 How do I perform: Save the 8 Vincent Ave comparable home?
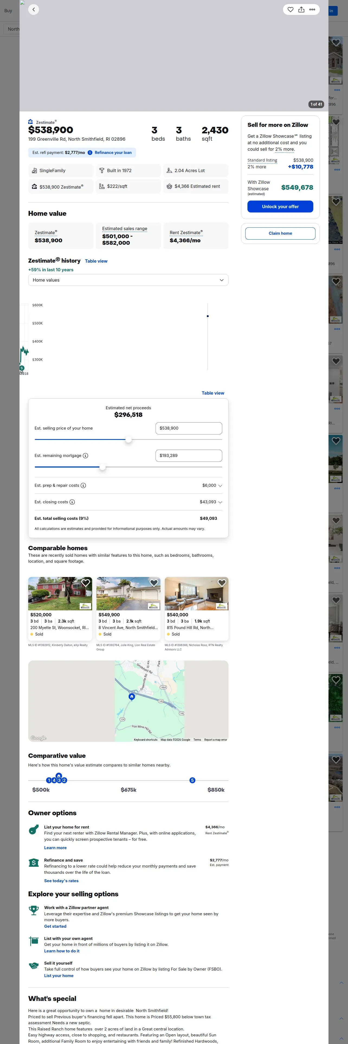point(154,583)
